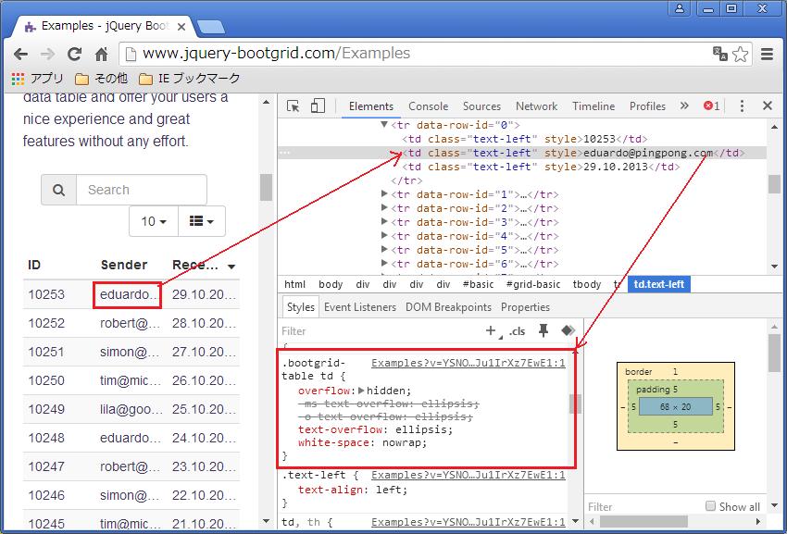This screenshot has width=787, height=534.
Task: Close the Examples browser tab
Action: (181, 27)
